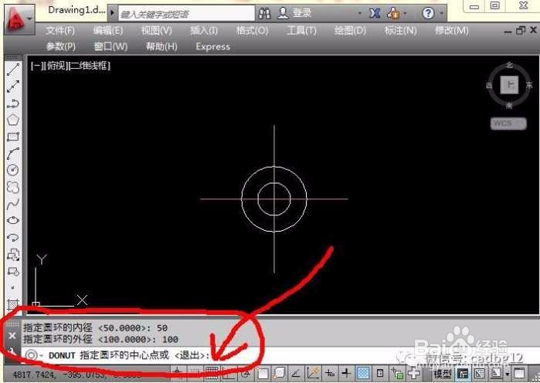Click the rightmost status bar clean screen icon
The height and width of the screenshot is (383, 540).
click(519, 373)
